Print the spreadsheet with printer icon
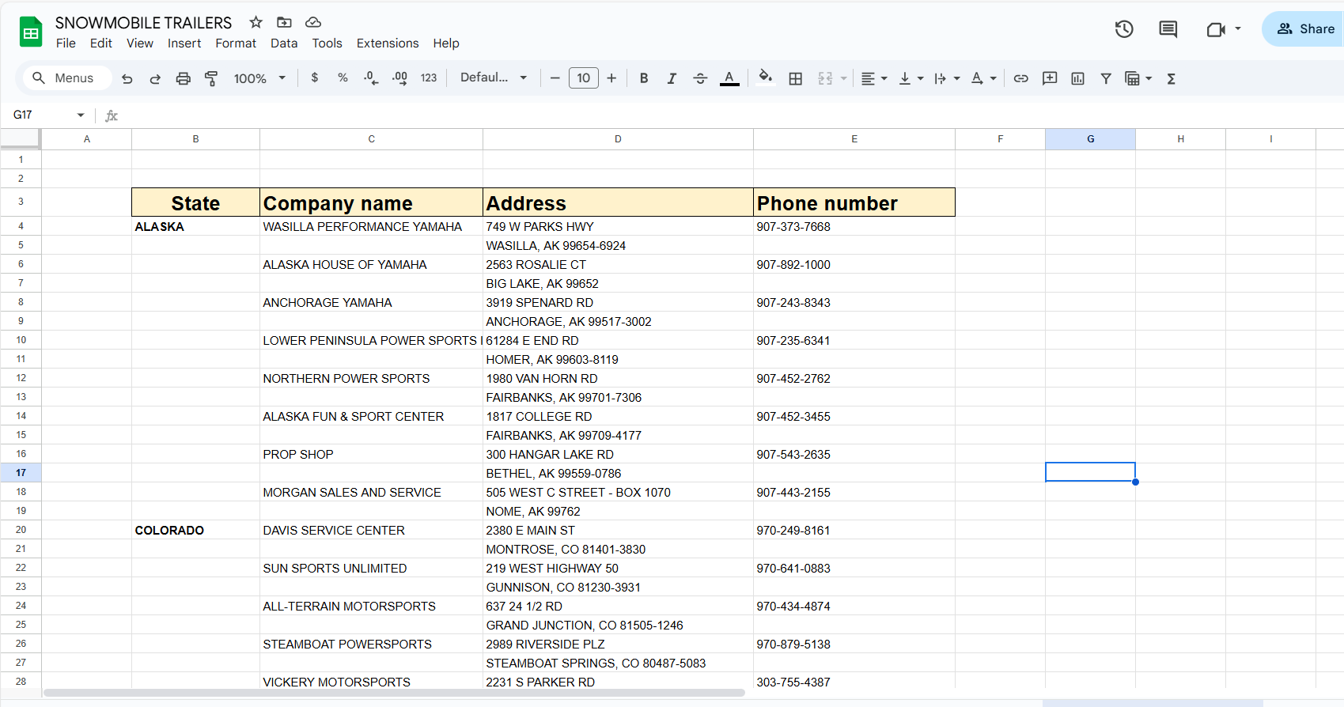1344x707 pixels. [183, 78]
